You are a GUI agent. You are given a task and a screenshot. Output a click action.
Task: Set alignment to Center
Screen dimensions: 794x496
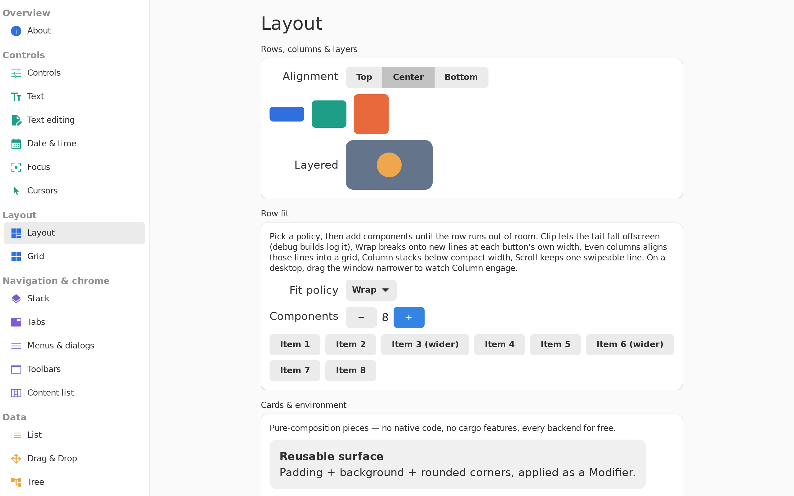pos(408,77)
